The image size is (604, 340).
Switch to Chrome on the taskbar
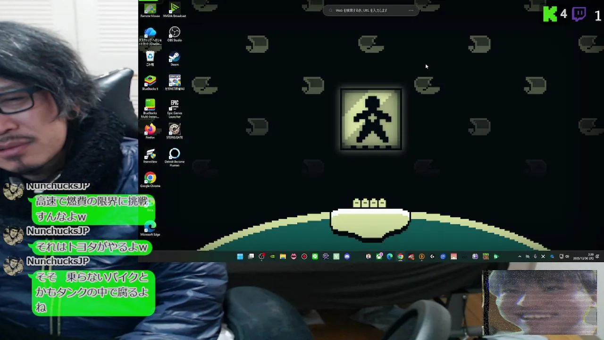click(400, 256)
